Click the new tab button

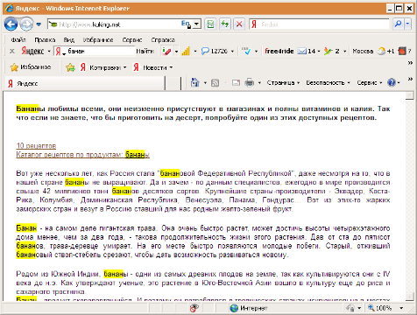173,84
